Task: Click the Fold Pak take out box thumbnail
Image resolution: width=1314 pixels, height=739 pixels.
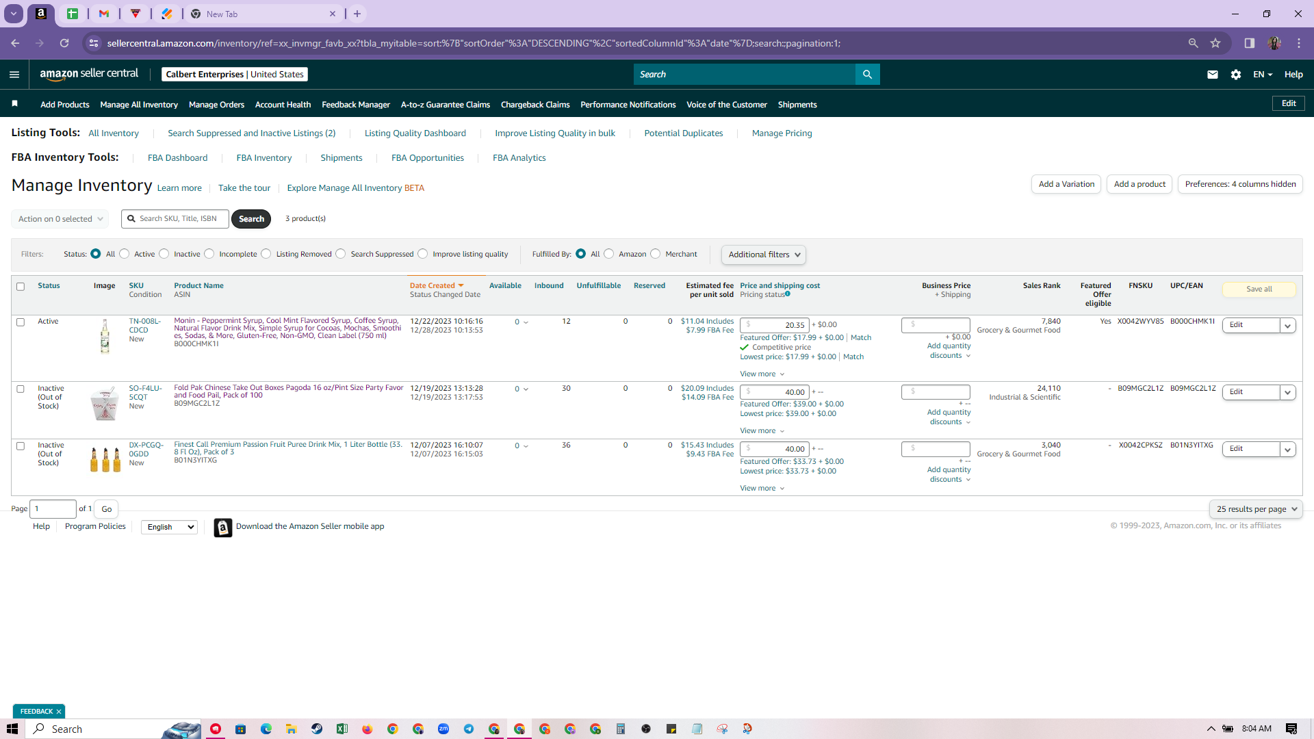Action: click(105, 403)
